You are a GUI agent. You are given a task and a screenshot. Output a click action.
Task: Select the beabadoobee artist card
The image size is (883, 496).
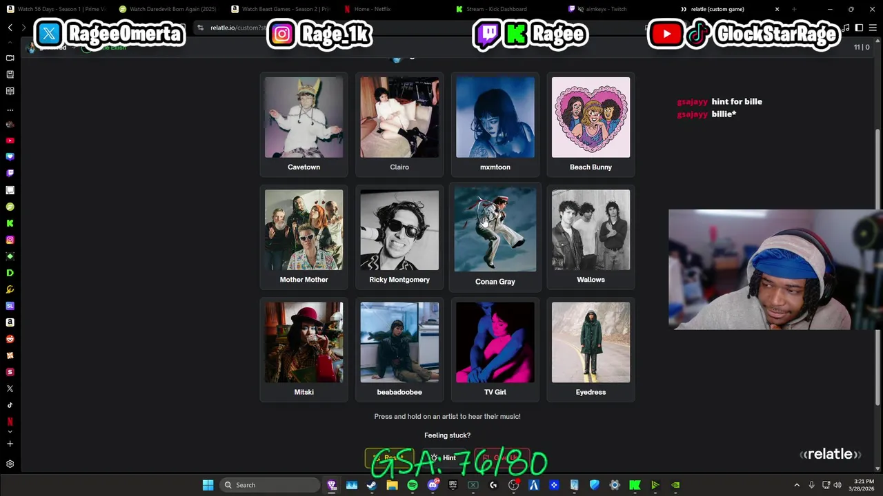click(399, 349)
